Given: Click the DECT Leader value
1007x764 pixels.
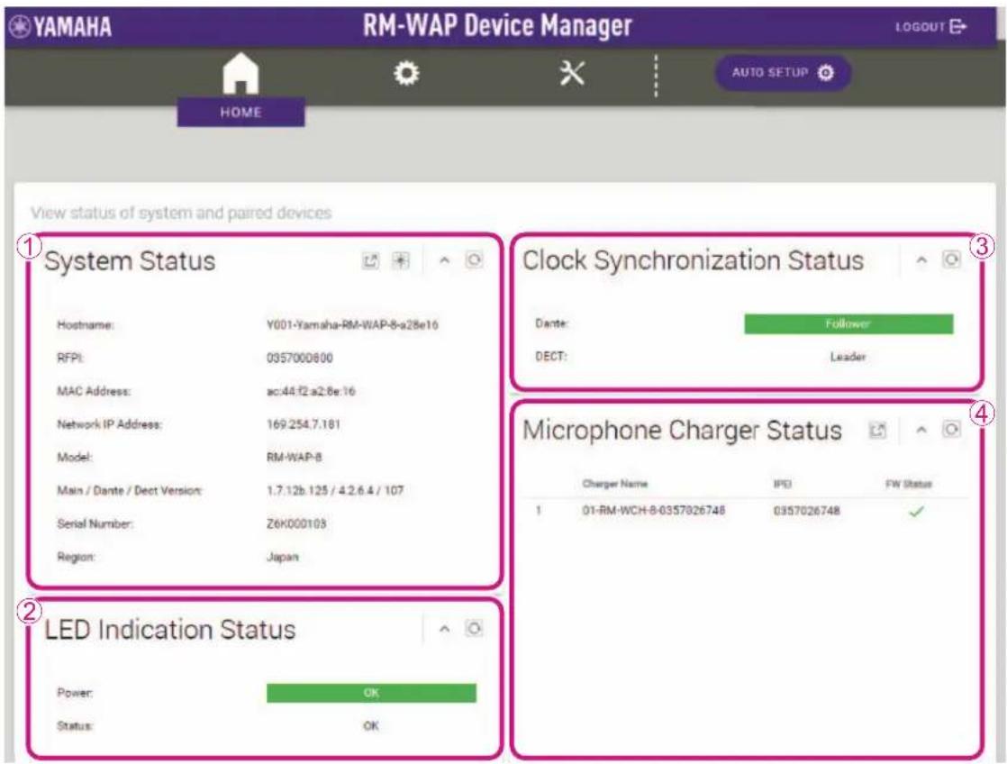Looking at the screenshot, I should [x=848, y=357].
